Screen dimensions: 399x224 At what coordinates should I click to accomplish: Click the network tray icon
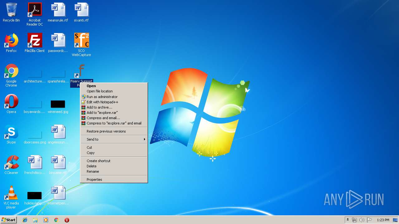(x=354, y=220)
